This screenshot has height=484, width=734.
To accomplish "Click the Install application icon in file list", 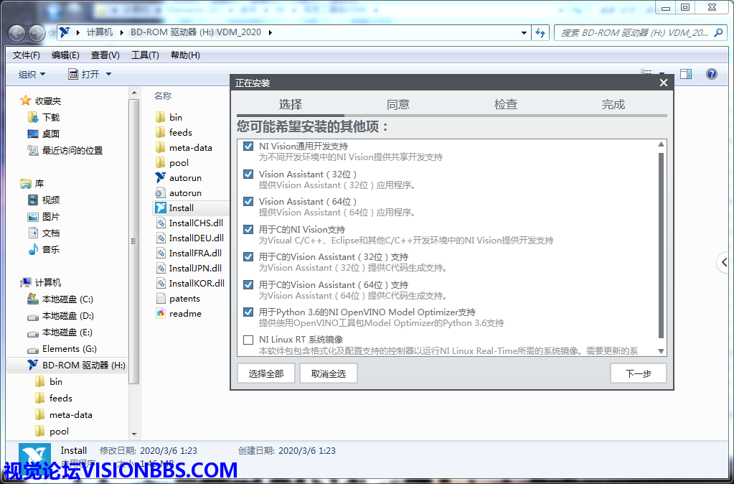I will tap(161, 208).
